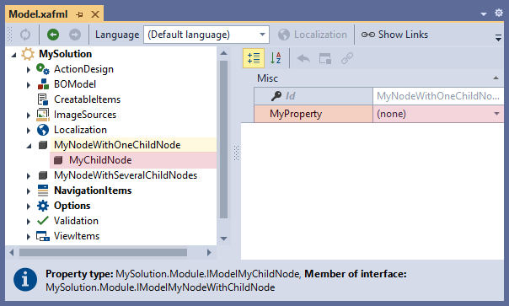The width and height of the screenshot is (509, 306).
Task: Expand the BOModel node
Action: pyautogui.click(x=29, y=85)
